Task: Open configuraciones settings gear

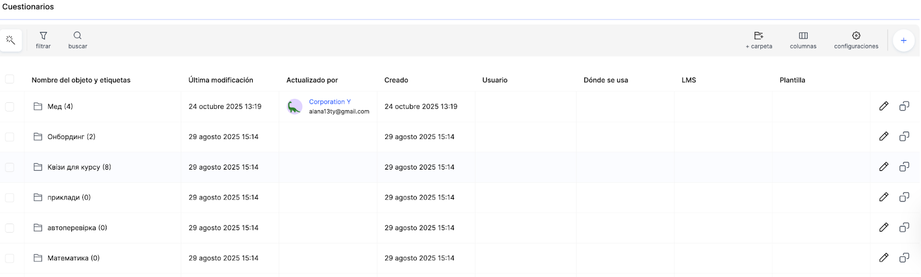Action: pyautogui.click(x=856, y=40)
